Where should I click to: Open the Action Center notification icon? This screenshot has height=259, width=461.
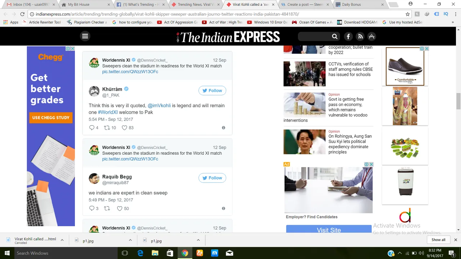coord(452,253)
